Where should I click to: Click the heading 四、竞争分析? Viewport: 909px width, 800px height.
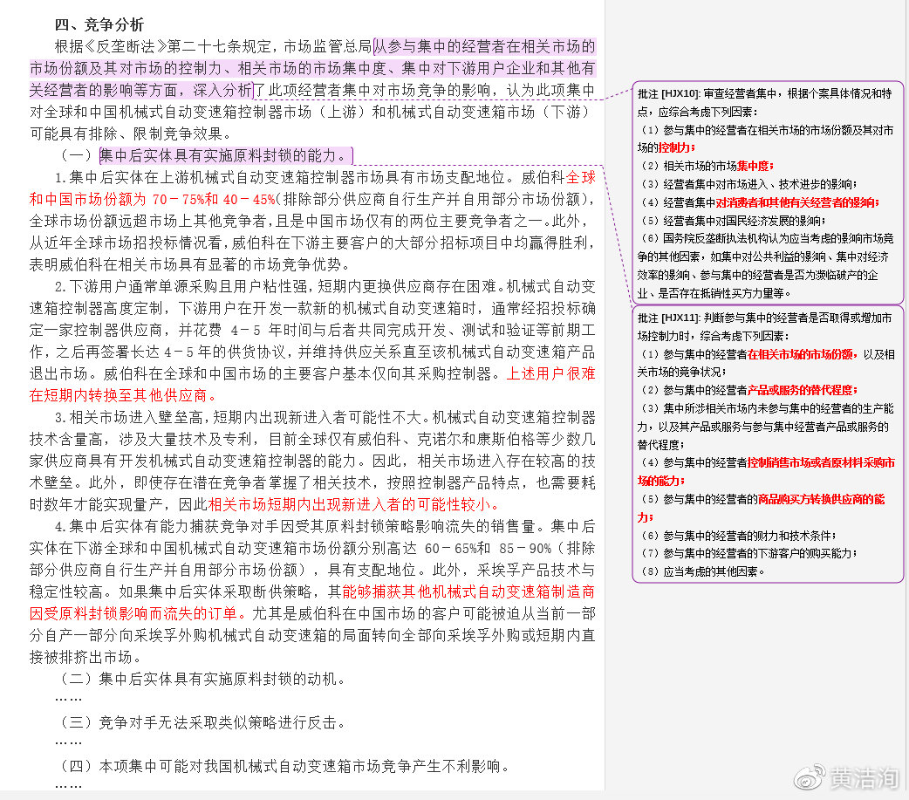point(99,24)
